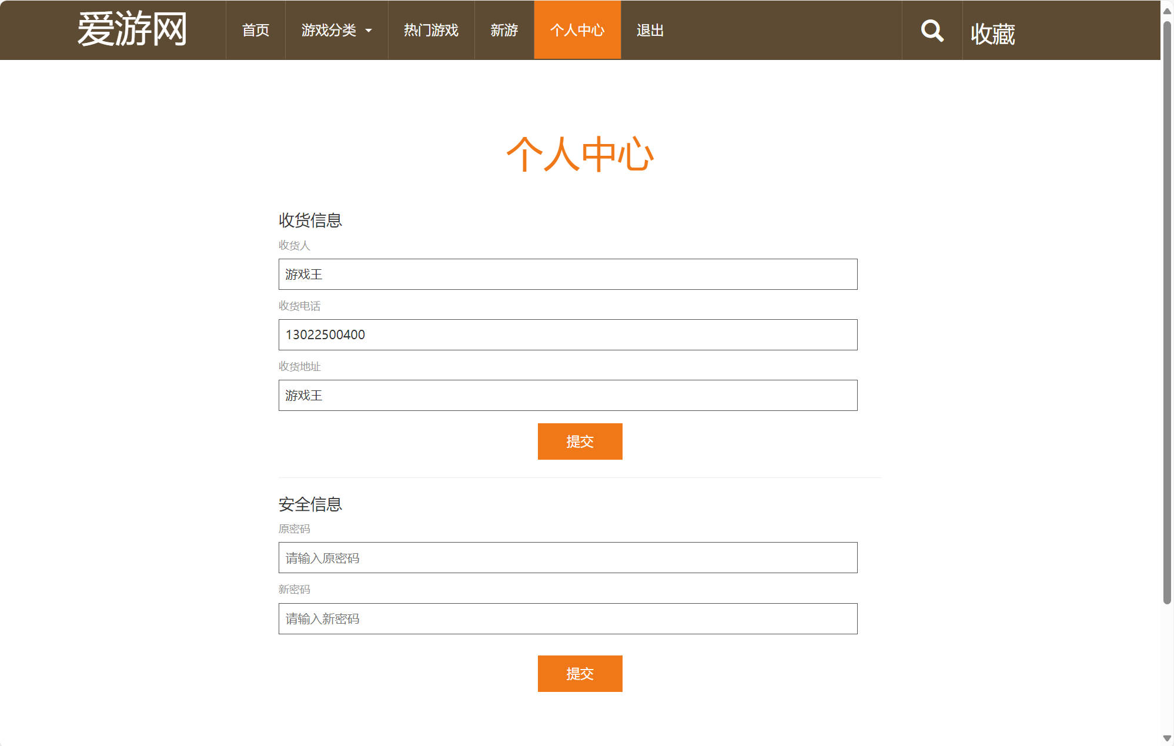
Task: Open the 首页 navigation item
Action: click(255, 30)
